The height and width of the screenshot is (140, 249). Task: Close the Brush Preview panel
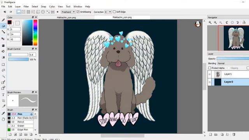(x=36, y=92)
